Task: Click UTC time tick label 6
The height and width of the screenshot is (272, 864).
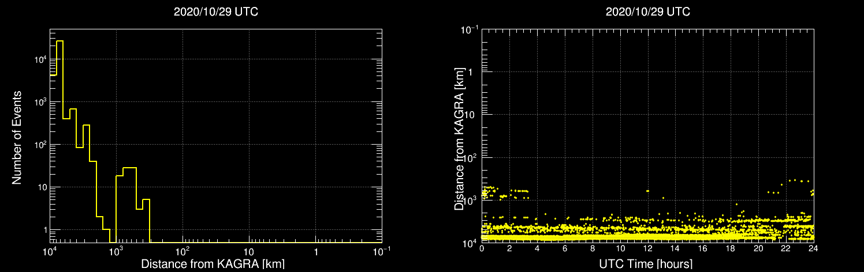Action: [565, 249]
